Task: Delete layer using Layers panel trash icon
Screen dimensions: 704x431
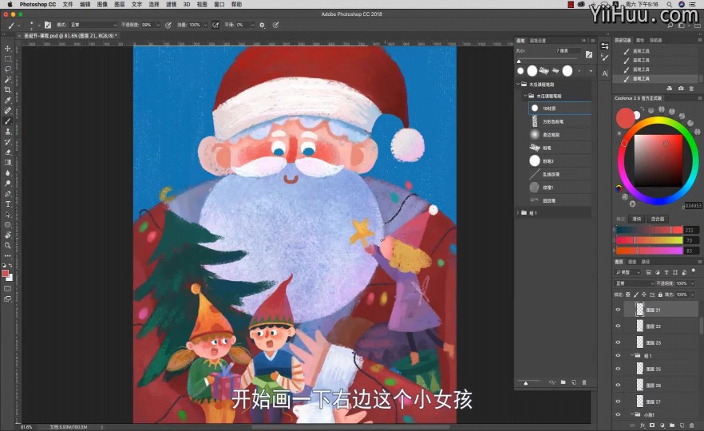Action: coord(692,425)
